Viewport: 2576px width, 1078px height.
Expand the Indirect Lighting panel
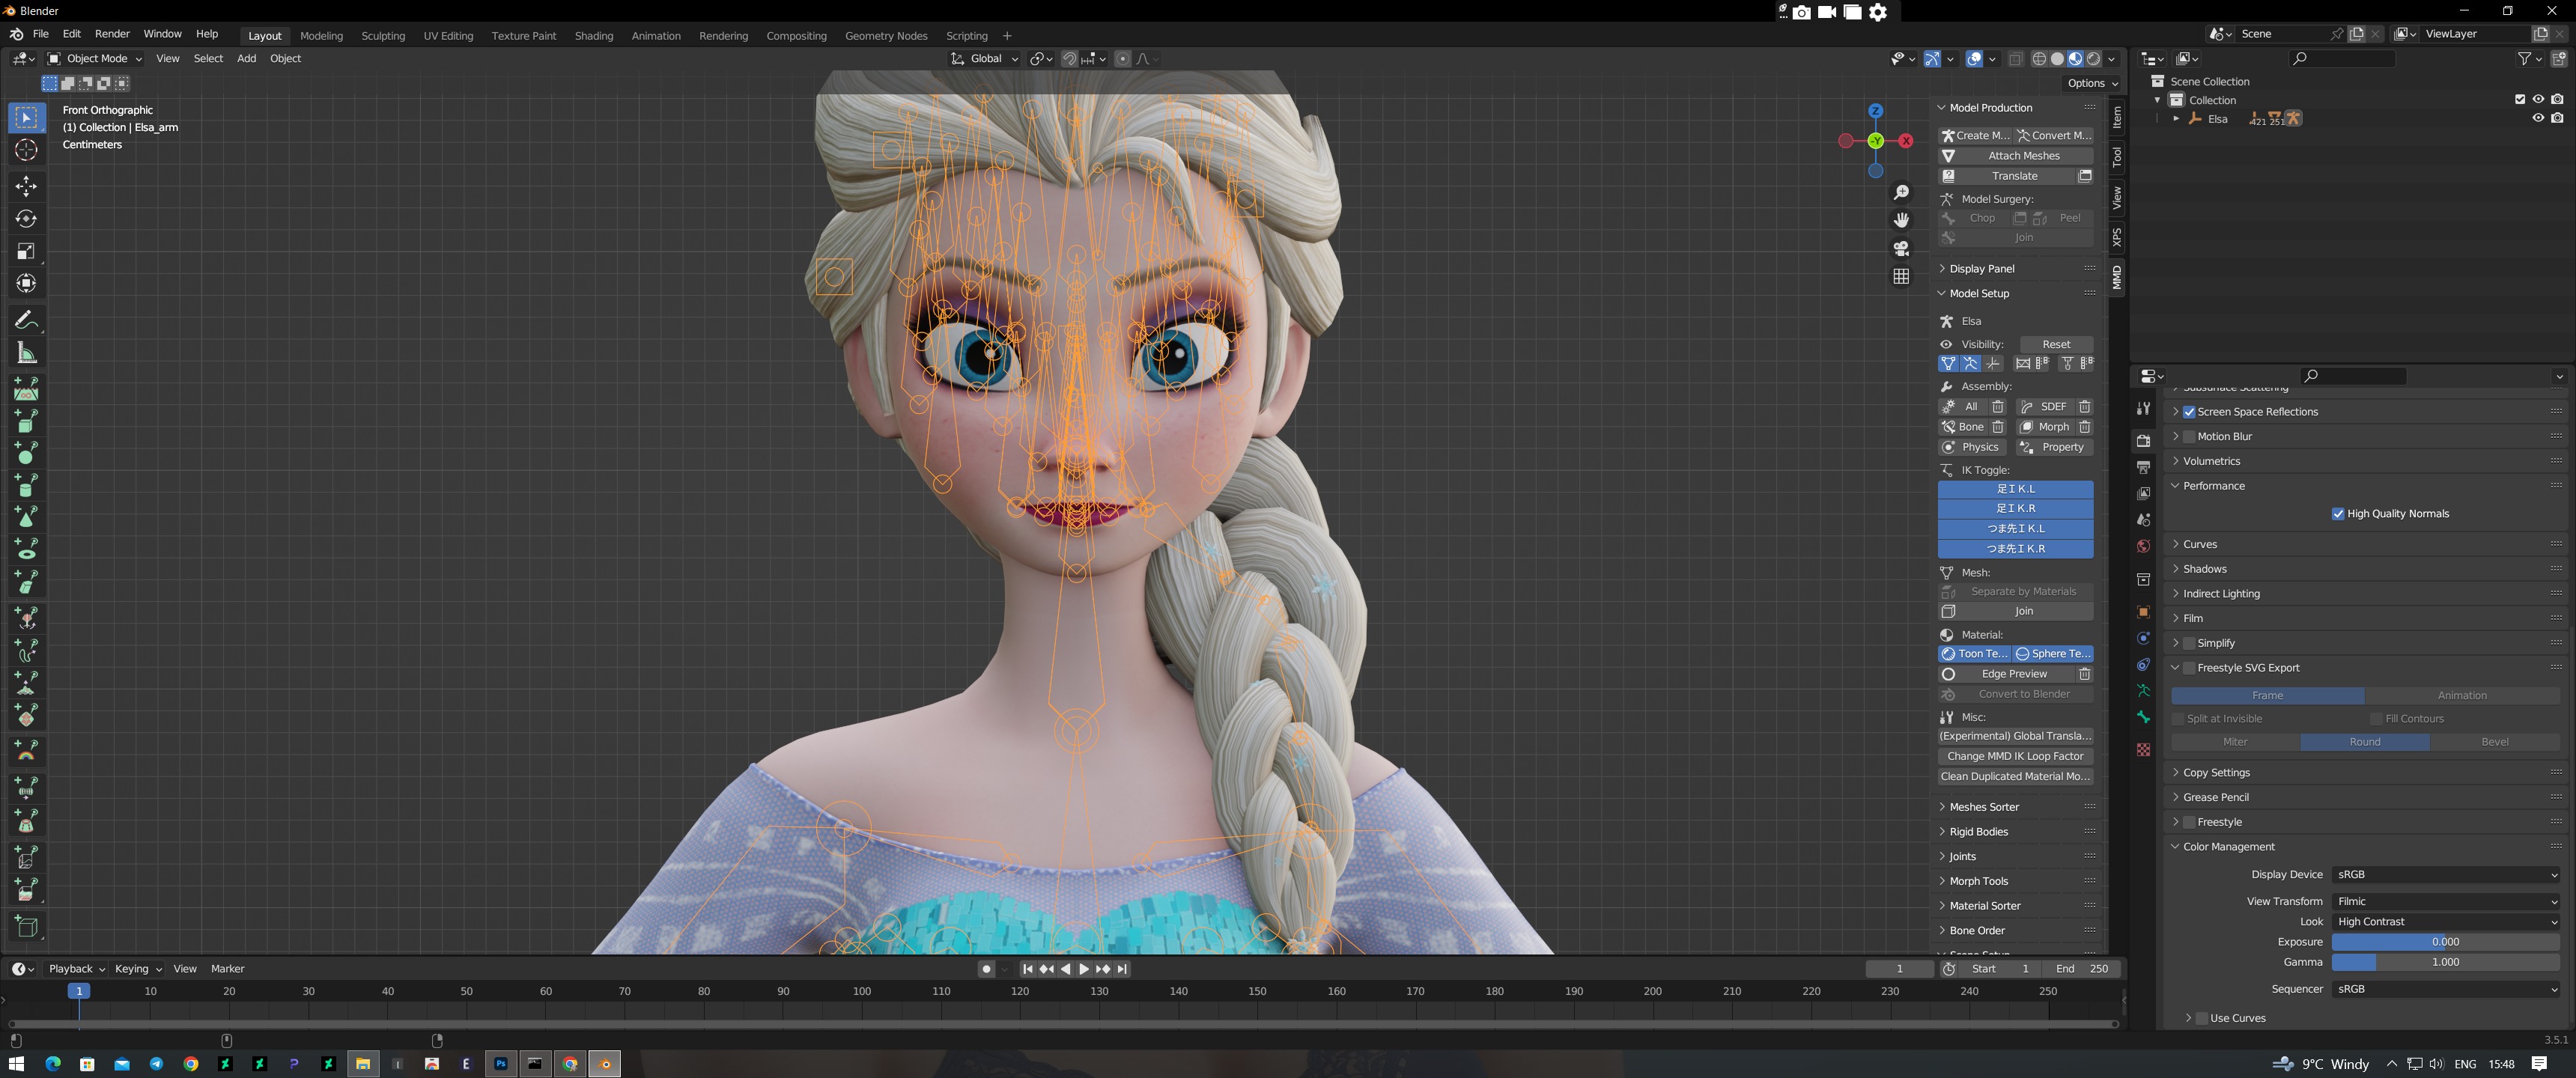(x=2221, y=594)
